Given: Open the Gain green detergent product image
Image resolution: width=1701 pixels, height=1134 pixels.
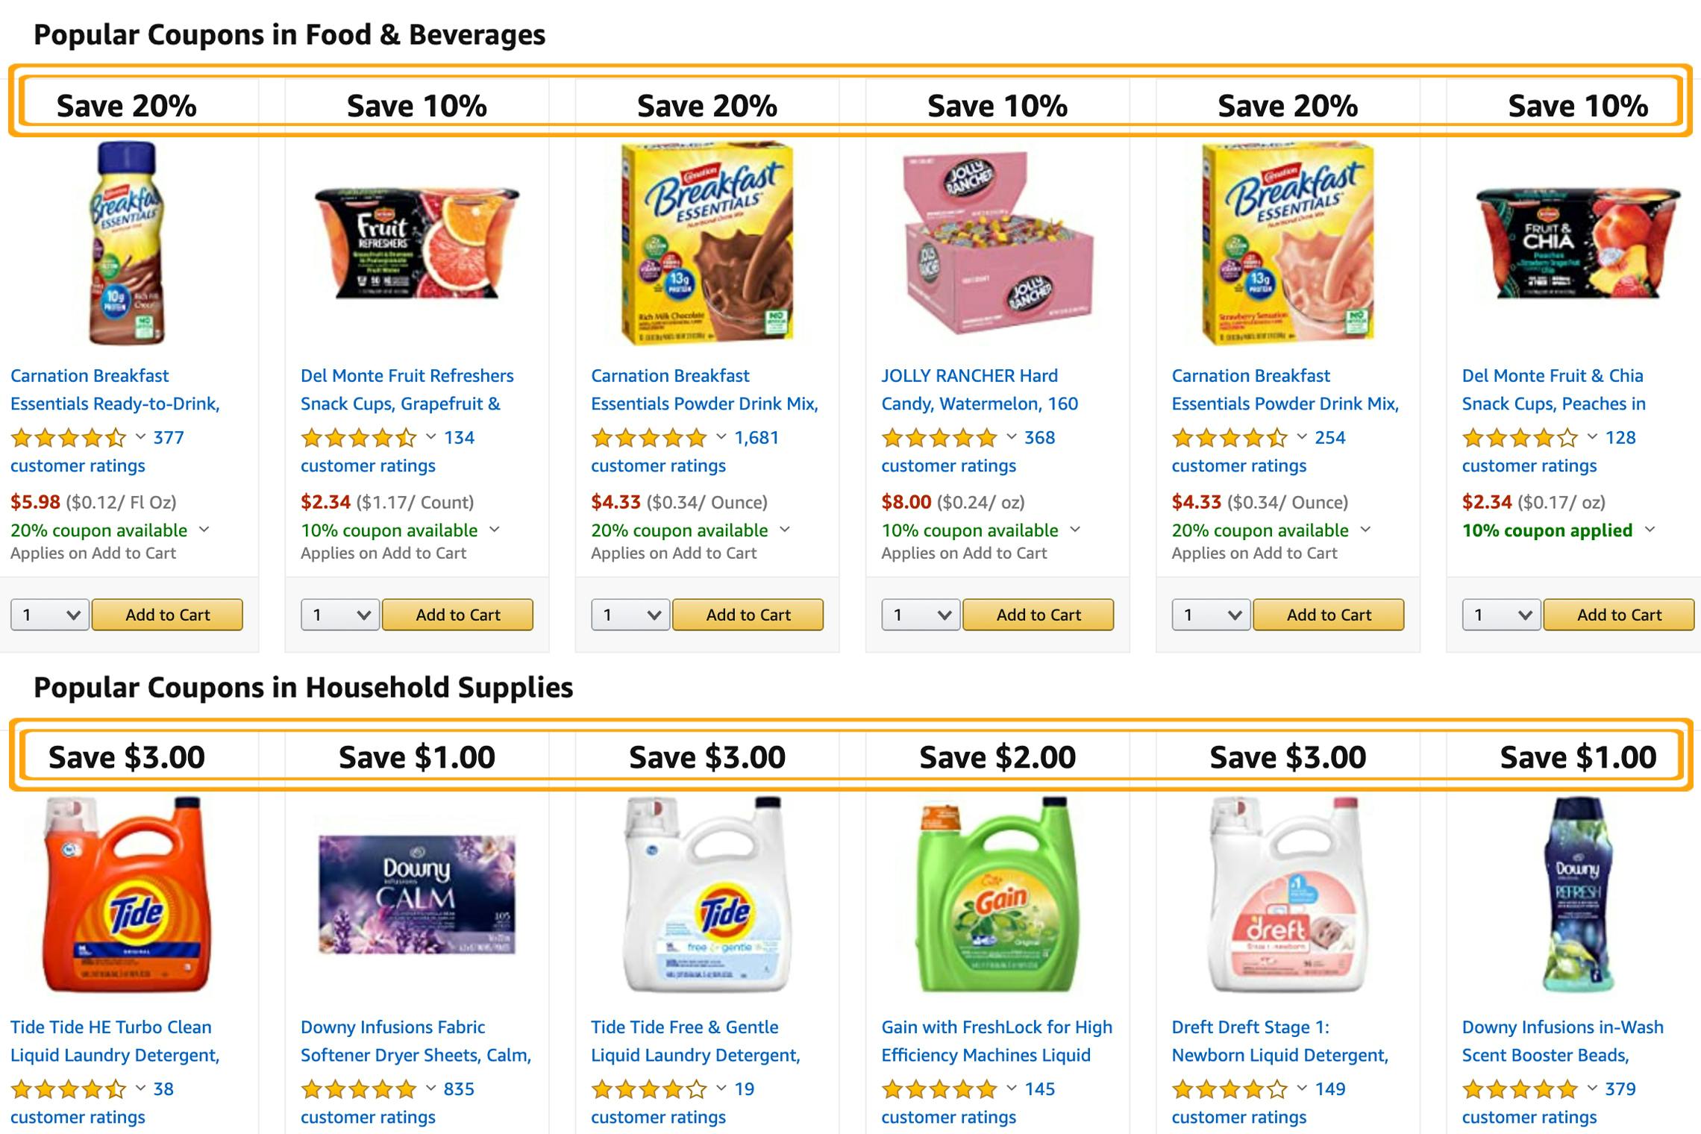Looking at the screenshot, I should click(x=997, y=894).
